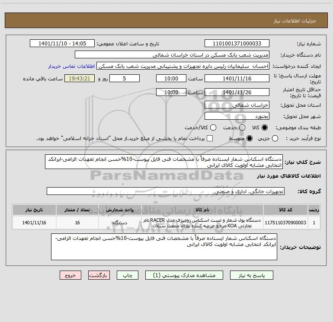The height and width of the screenshot is (322, 333).
Task: Click the quantity cell showing 16
Action: [x=77, y=223]
